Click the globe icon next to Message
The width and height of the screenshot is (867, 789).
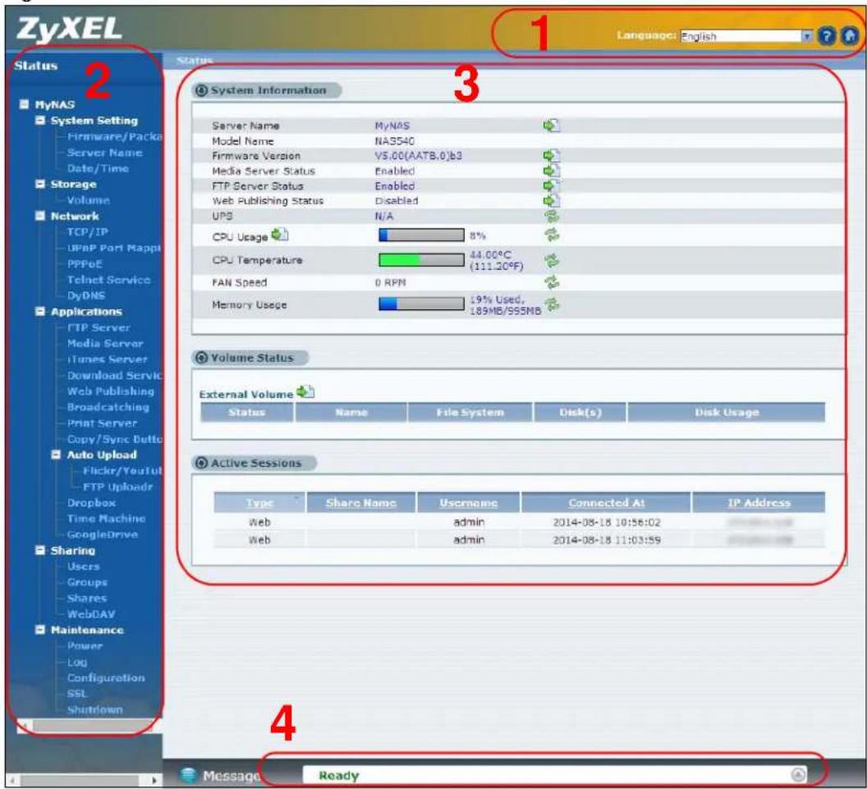coord(189,775)
